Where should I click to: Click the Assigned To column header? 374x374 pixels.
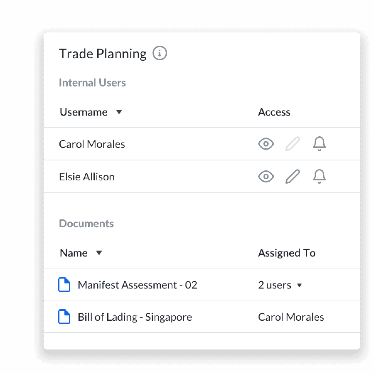click(287, 253)
